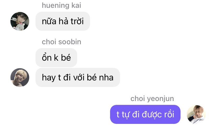Click the plush toy in huening kai's avatar
Viewport: 216px width, 127px height.
[20, 27]
